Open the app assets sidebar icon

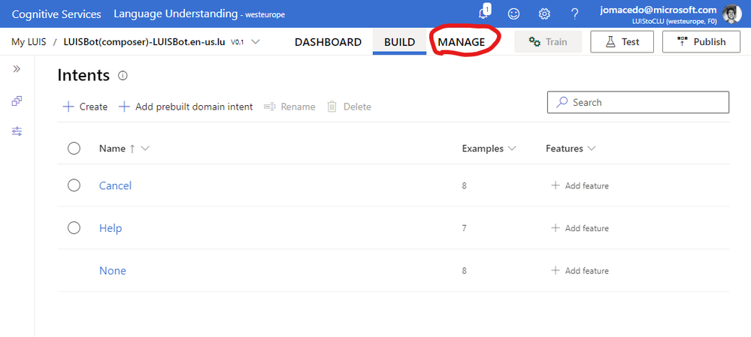(x=17, y=101)
